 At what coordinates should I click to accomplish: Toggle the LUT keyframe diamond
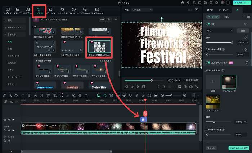(x=245, y=24)
